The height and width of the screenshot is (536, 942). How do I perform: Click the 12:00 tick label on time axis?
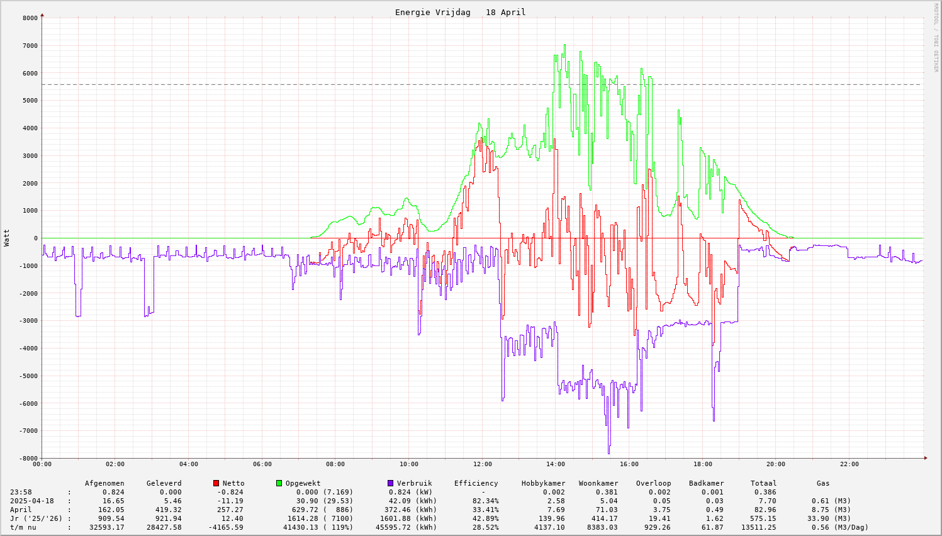click(x=482, y=464)
